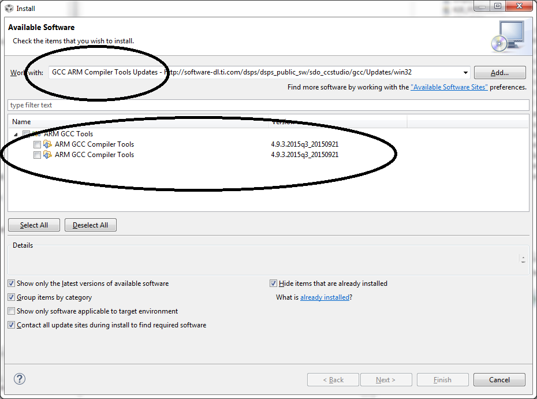Toggle Group items by category checkbox
Screen dimensions: 537x399
(12, 297)
